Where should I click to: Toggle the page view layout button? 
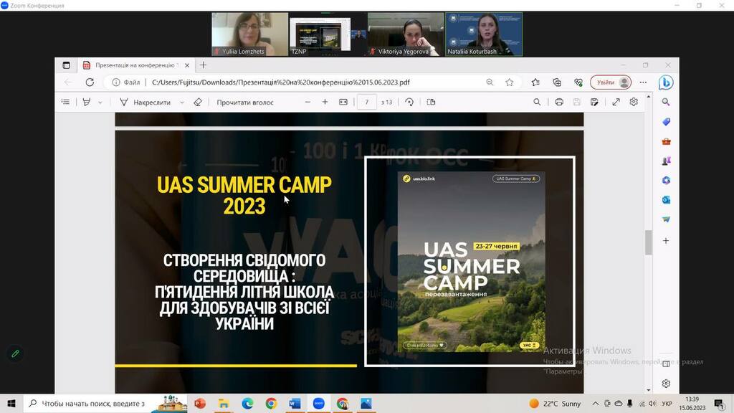pos(431,103)
